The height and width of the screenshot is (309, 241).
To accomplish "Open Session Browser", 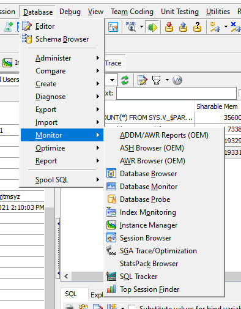I will 165,238.
